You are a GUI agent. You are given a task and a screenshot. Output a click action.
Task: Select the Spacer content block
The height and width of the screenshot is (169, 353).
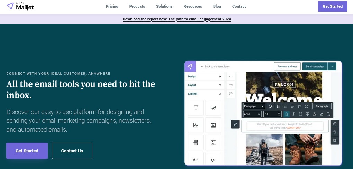213,142
